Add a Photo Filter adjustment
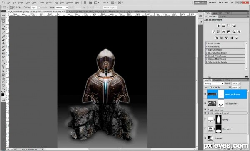 point(234,32)
